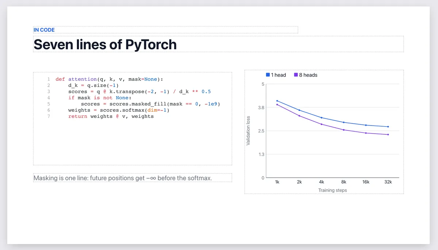438x250 pixels.
Task: Select the 'Masking is one line' caption
Action: click(123, 178)
